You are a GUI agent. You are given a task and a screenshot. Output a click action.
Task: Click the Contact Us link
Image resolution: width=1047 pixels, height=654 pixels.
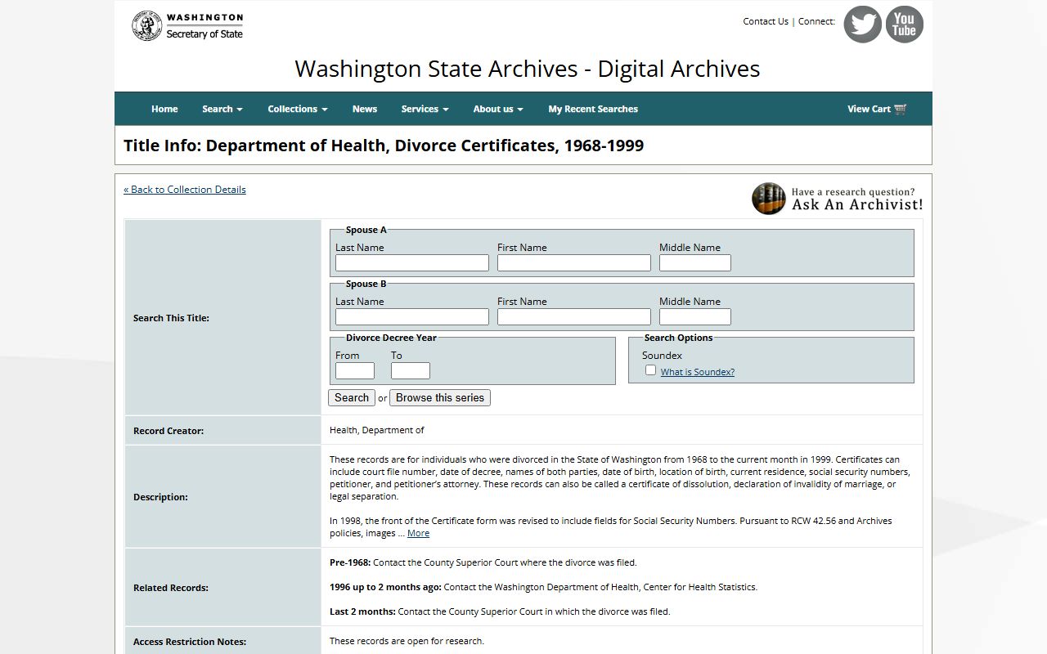click(766, 21)
